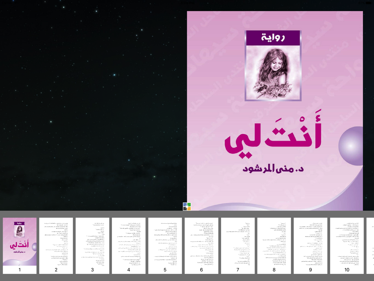Image resolution: width=374 pixels, height=281 pixels.
Task: Select page 1 cover thumbnail
Action: 19,245
